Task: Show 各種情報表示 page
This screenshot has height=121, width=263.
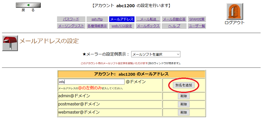Action: pyautogui.click(x=97, y=26)
